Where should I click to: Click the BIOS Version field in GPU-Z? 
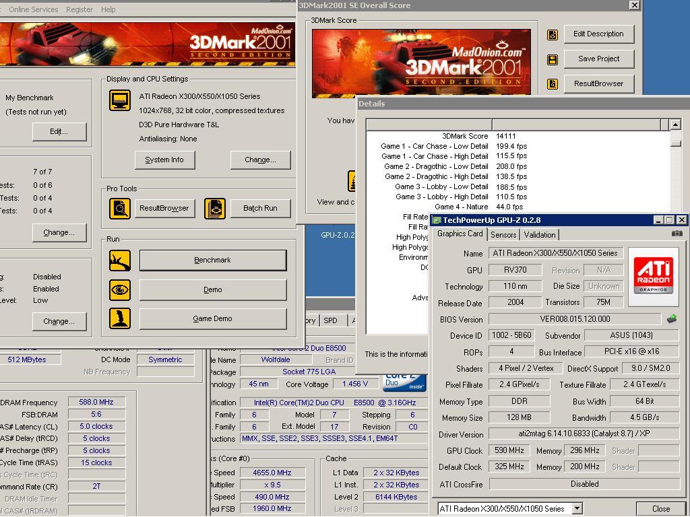pos(575,319)
